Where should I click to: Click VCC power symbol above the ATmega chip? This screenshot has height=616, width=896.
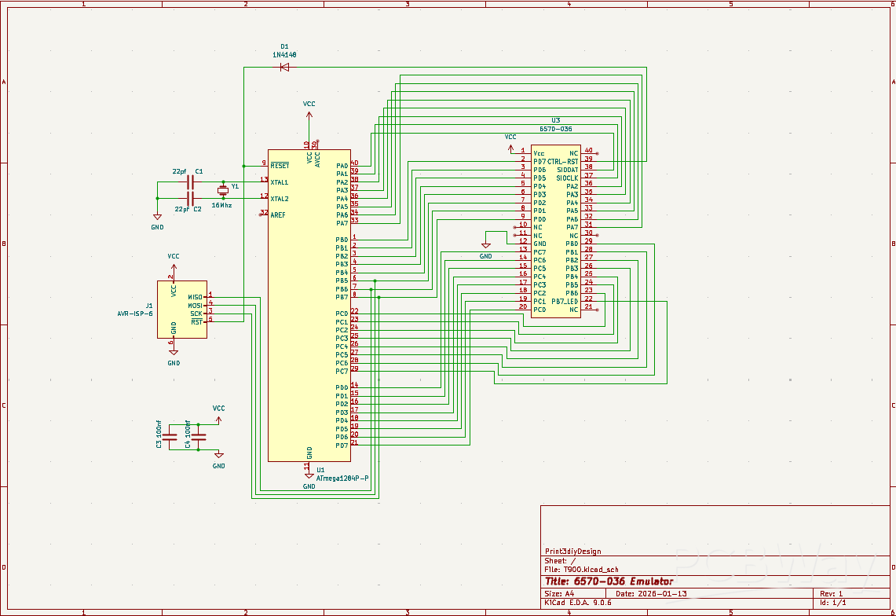(x=309, y=111)
